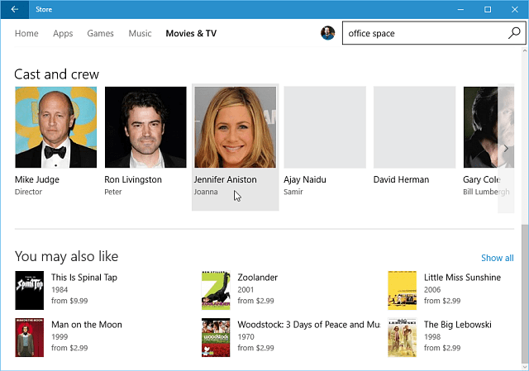Open the blank David Herman placeholder image
The image size is (529, 371).
[414, 127]
